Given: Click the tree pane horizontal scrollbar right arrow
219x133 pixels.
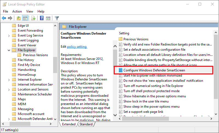Looking at the screenshot, I should 51,124.
